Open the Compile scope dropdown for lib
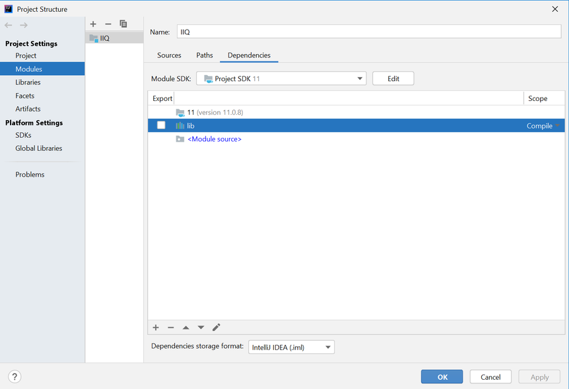 [x=543, y=125]
